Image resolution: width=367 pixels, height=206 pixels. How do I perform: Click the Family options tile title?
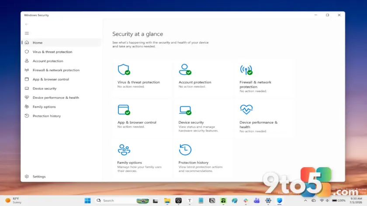coord(129,162)
